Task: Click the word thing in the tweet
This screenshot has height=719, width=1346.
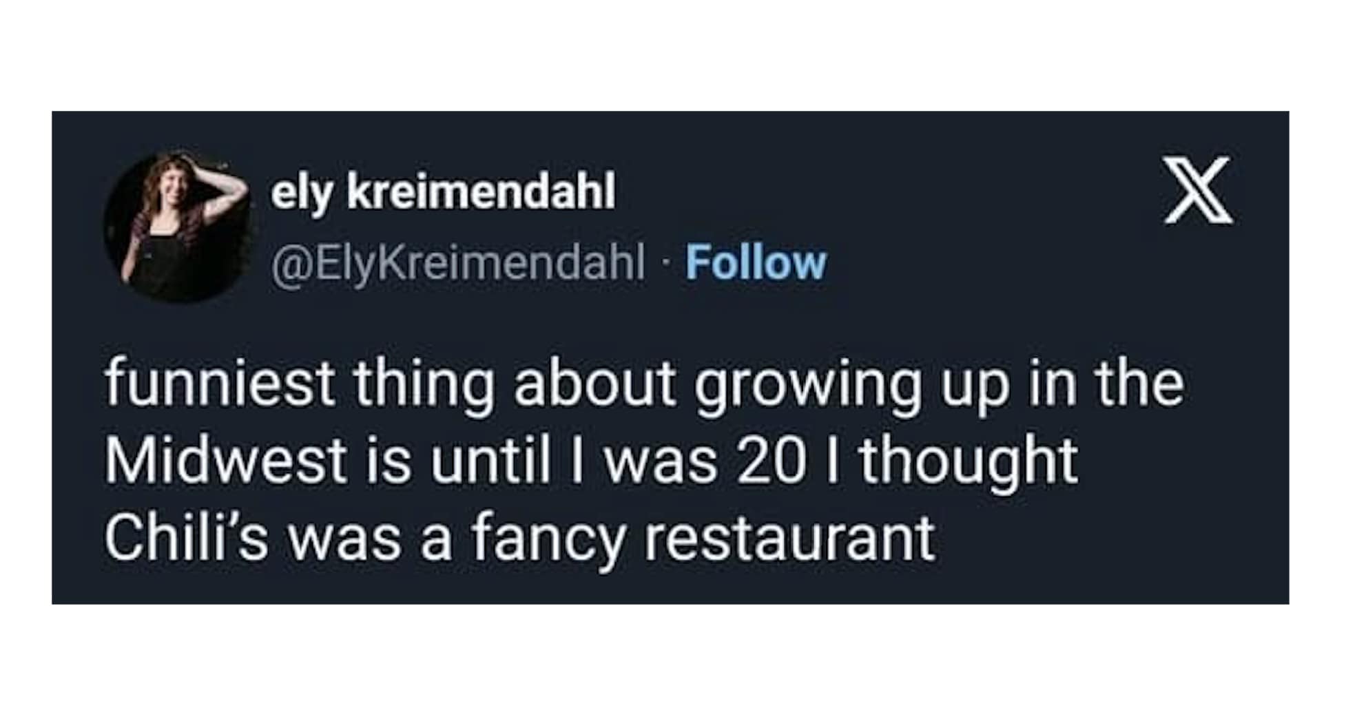Action: point(424,384)
